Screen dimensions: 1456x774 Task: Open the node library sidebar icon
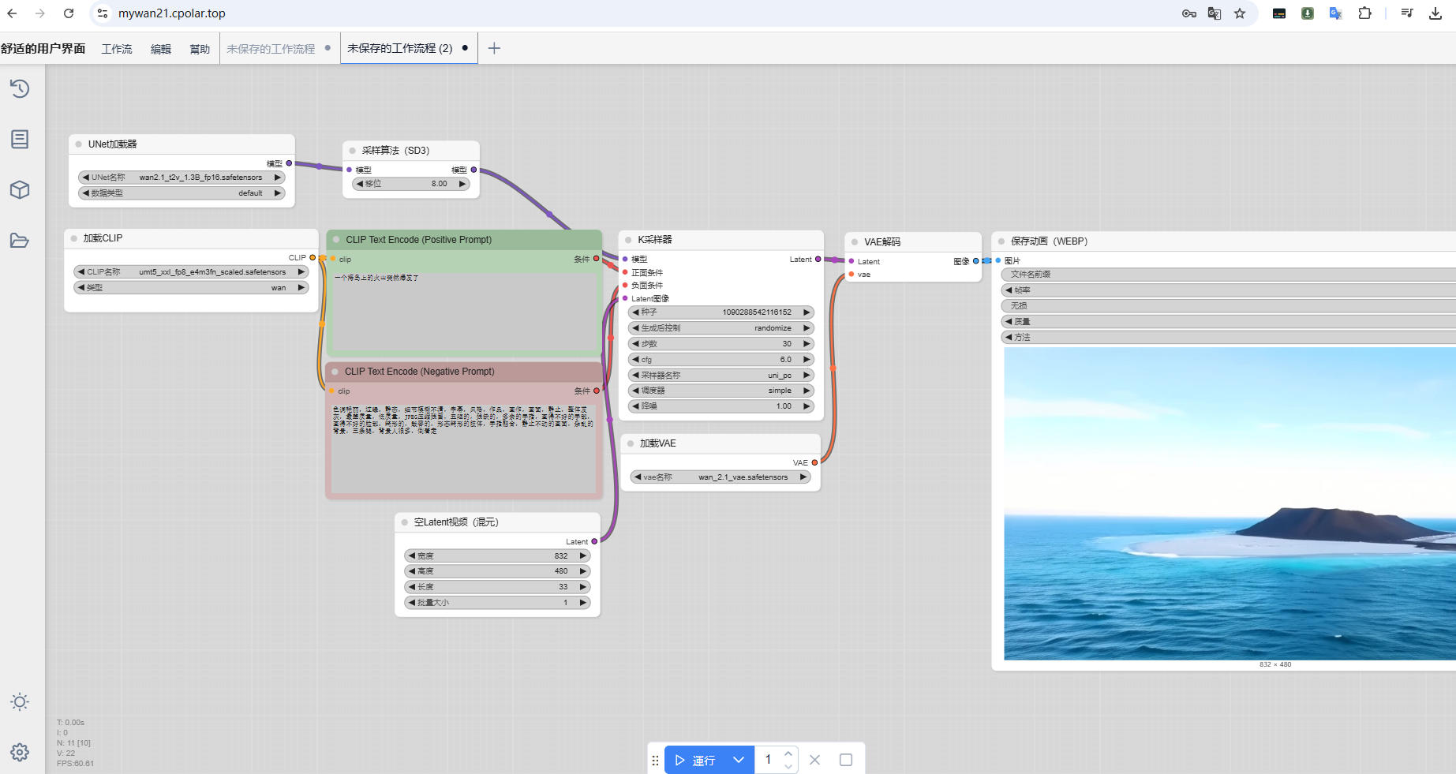(x=20, y=140)
